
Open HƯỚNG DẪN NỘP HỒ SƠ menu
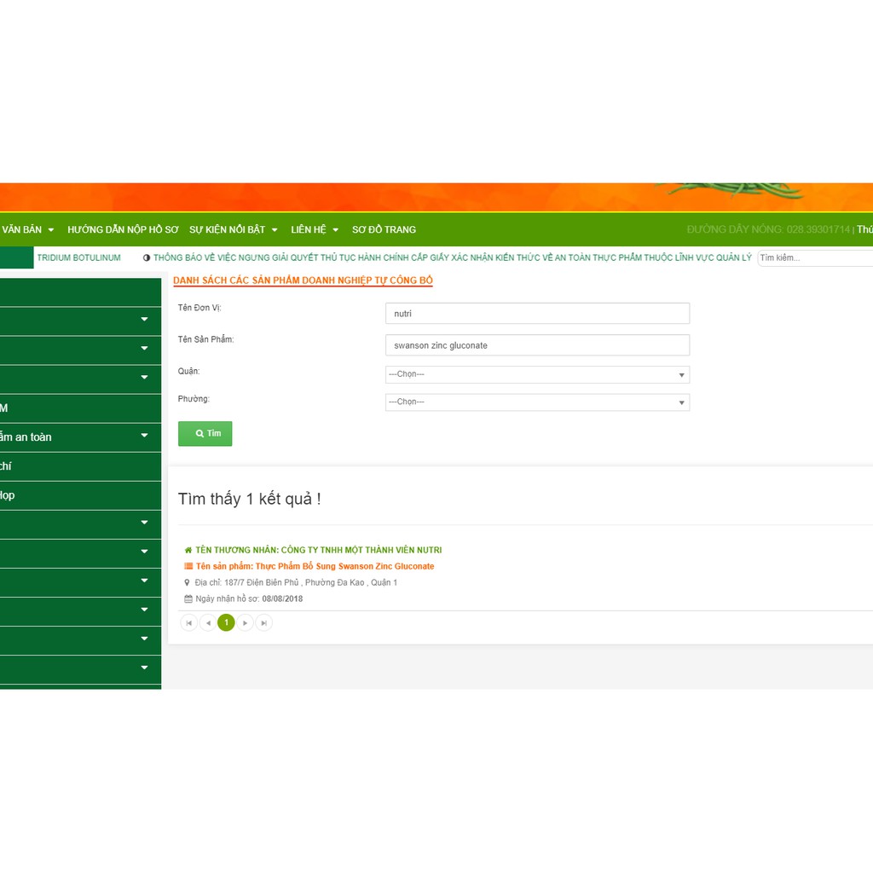tap(123, 229)
